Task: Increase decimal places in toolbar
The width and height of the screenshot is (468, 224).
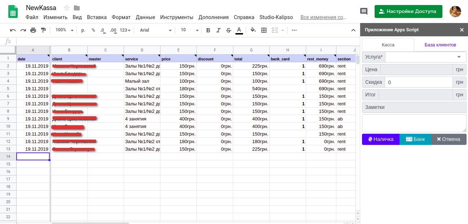Action: point(113,30)
